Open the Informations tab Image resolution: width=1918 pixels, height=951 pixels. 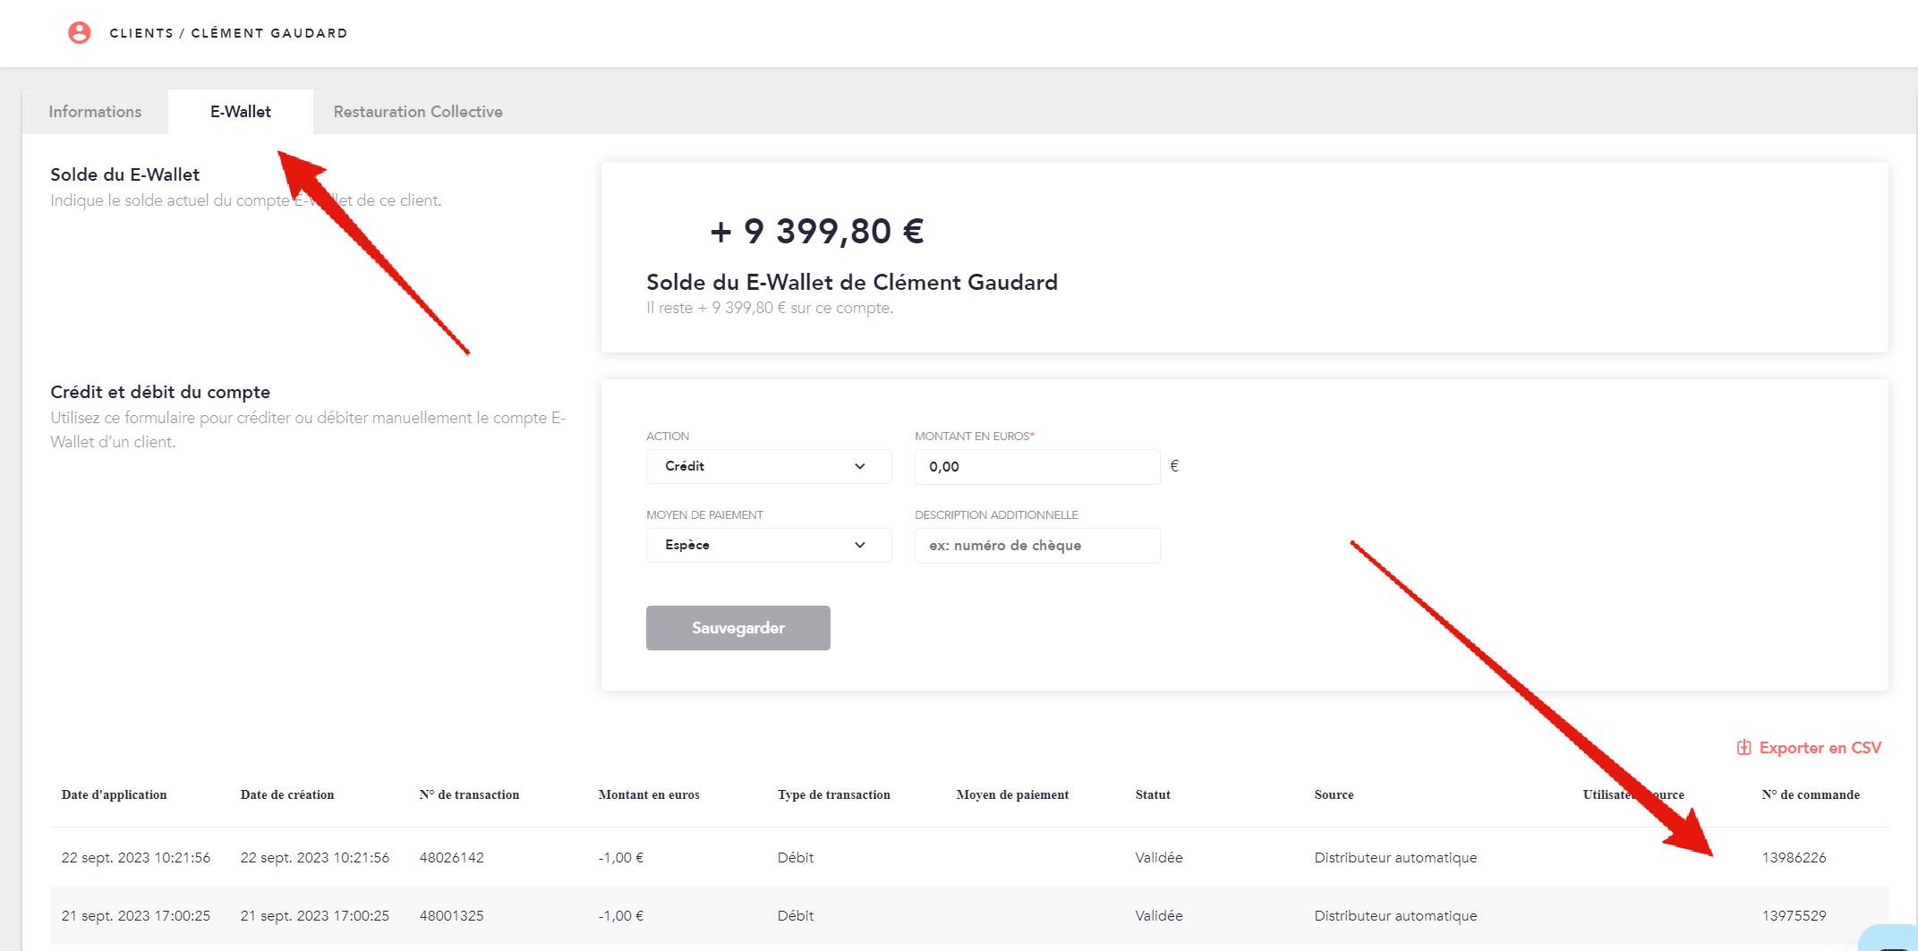95,112
